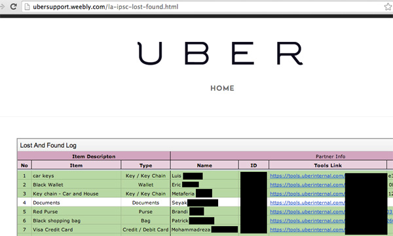
Task: Click the page document icon in address bar
Action: [27, 7]
